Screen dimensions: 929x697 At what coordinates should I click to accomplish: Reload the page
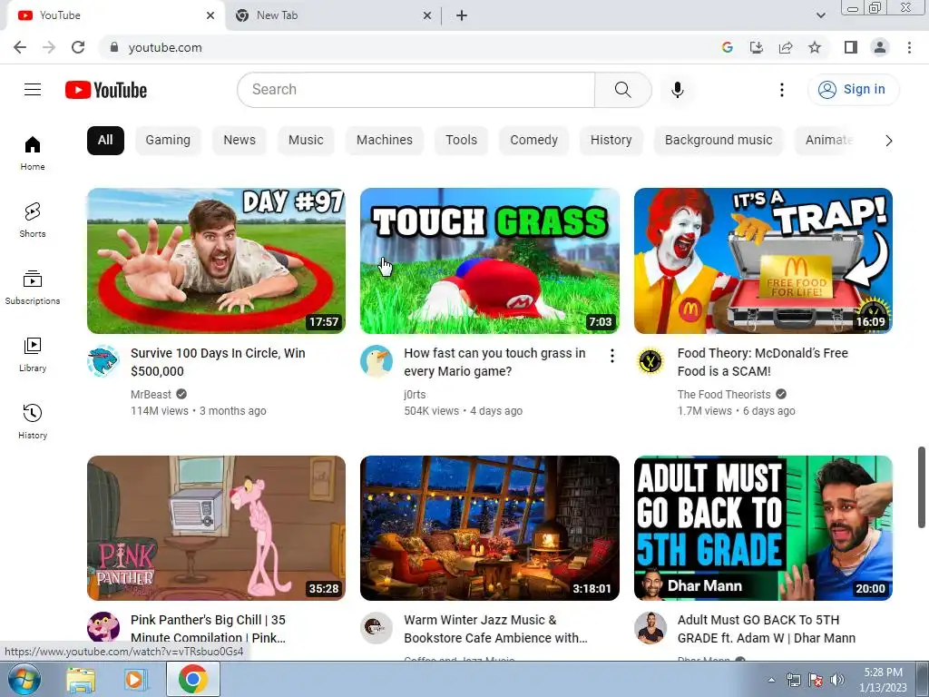78,47
